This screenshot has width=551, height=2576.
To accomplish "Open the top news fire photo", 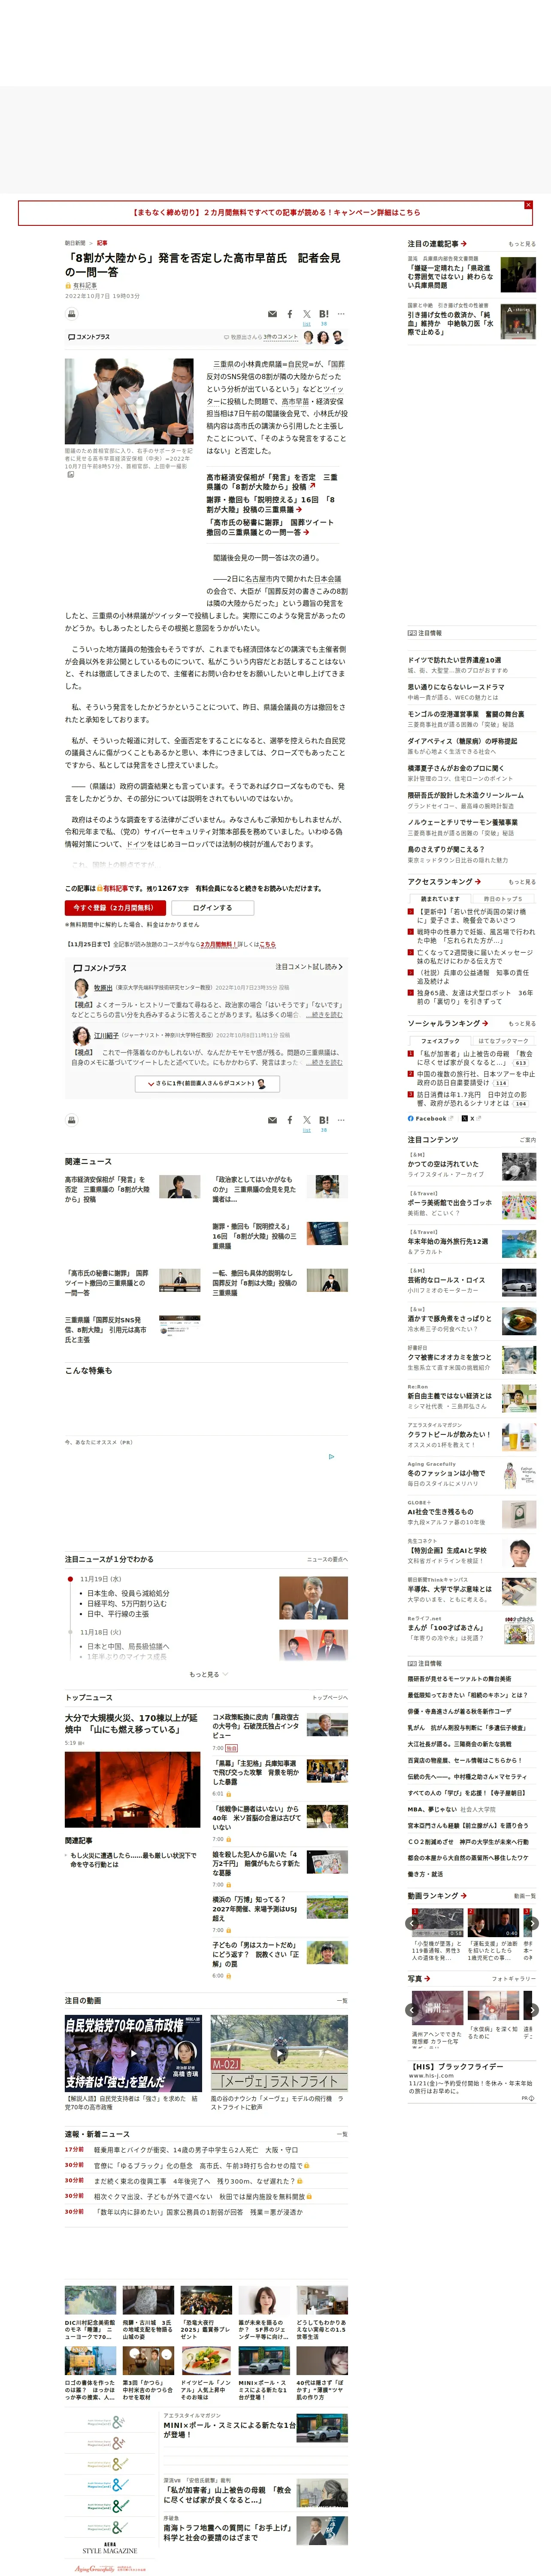I will [x=133, y=1790].
